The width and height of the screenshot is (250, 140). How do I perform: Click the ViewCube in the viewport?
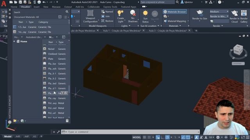pyautogui.click(x=238, y=50)
